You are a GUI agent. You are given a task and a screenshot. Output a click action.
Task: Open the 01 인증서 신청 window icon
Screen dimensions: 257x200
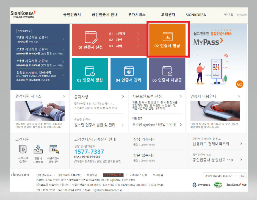pos(91,37)
